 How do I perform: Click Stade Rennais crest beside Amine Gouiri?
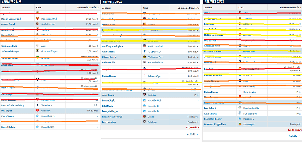coord(37,24)
